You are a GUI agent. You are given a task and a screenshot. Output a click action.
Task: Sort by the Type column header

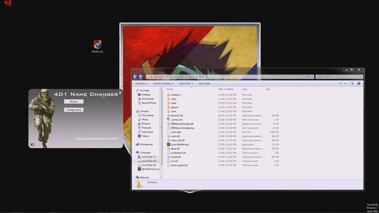coord(245,89)
